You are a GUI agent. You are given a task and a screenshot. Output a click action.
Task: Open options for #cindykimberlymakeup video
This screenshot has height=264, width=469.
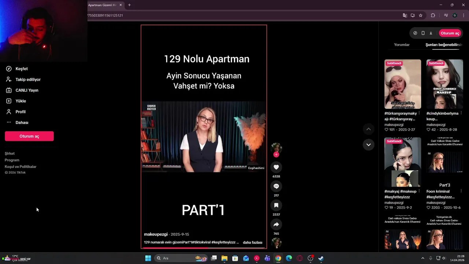tap(461, 113)
